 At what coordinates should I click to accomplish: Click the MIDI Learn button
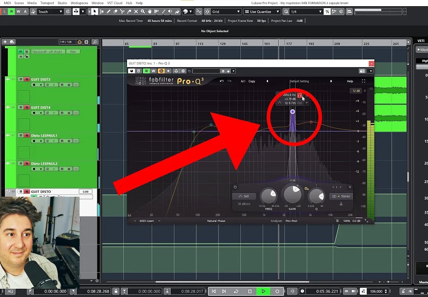pos(147,221)
